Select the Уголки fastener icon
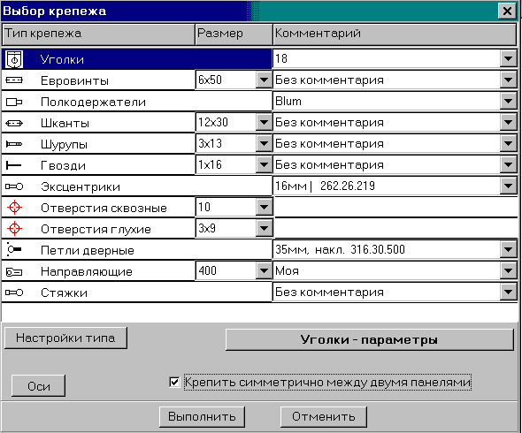 pyautogui.click(x=14, y=59)
